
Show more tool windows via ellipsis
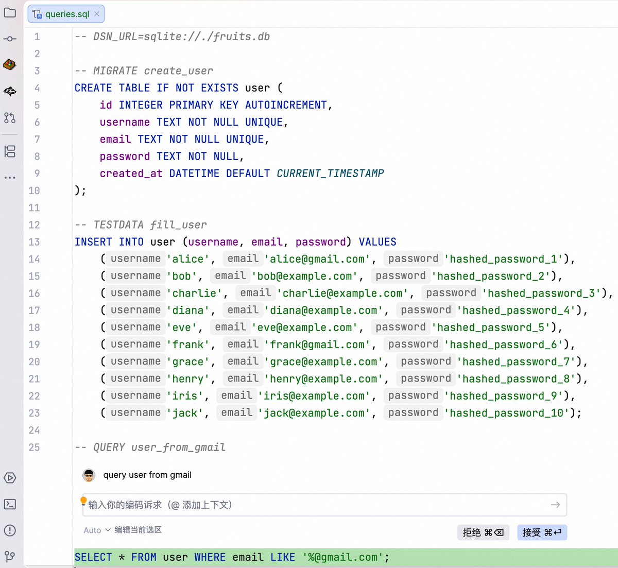coord(10,178)
